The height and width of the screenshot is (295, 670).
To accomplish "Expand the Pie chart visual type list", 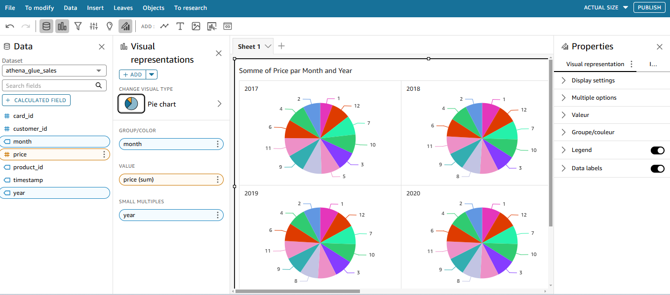I will [219, 104].
